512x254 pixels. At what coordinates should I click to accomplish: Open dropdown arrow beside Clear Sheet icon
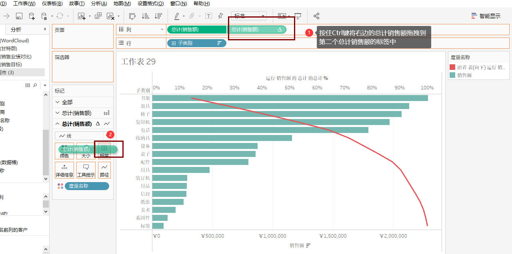(x=119, y=16)
